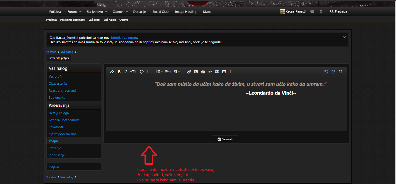Open the Mapa navigation item
Viewport: 396px width, 184px height.
[207, 12]
